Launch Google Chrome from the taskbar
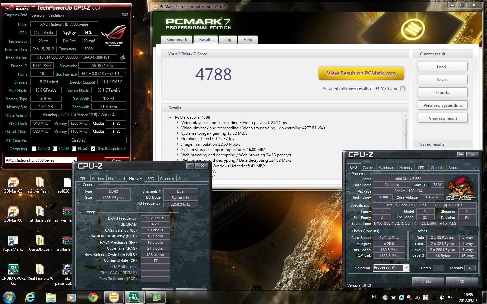487x304 pixels. [93, 297]
